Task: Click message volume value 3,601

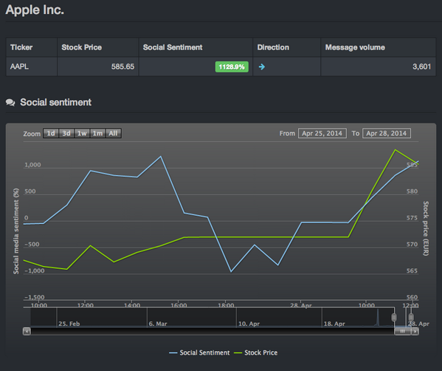Action: (421, 67)
